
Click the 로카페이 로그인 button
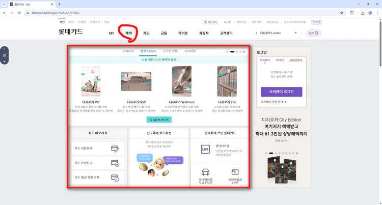click(x=281, y=92)
